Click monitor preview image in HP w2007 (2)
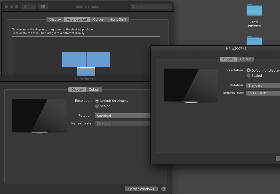 click(x=191, y=86)
